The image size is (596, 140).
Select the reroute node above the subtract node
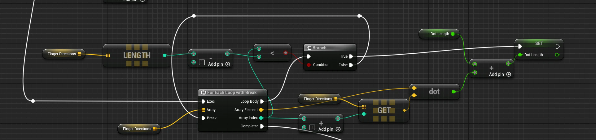click(194, 16)
